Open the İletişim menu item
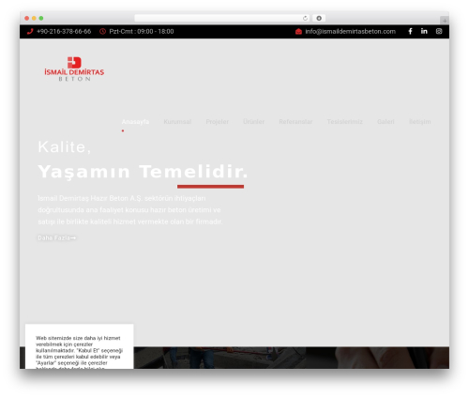The height and width of the screenshot is (397, 469). click(420, 122)
